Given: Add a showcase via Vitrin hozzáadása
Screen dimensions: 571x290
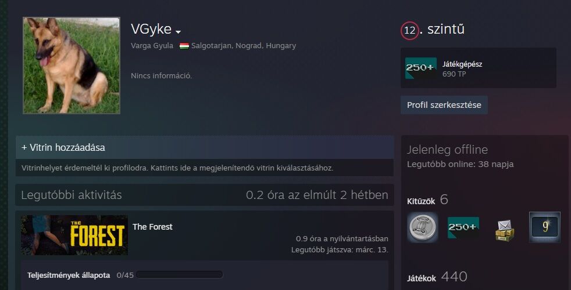Looking at the screenshot, I should [x=63, y=147].
